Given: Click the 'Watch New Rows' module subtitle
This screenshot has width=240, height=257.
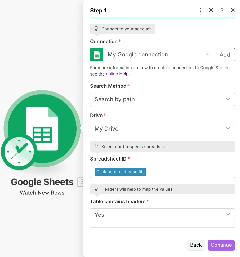Looking at the screenshot, I should click(42, 193).
